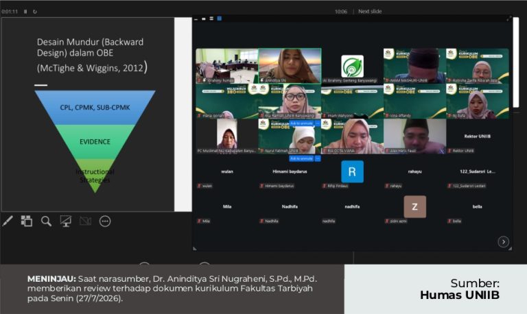The height and width of the screenshot is (314, 527).
Task: Show single active speaker thumbnail view
Action: pos(204,19)
